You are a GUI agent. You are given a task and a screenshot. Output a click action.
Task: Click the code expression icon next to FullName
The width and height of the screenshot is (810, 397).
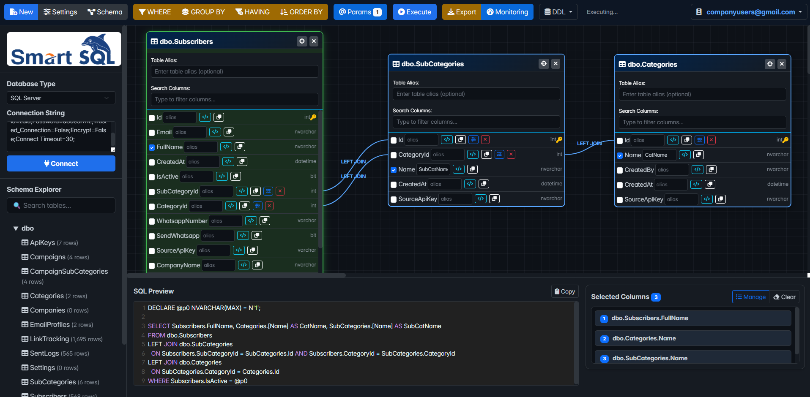click(x=226, y=147)
